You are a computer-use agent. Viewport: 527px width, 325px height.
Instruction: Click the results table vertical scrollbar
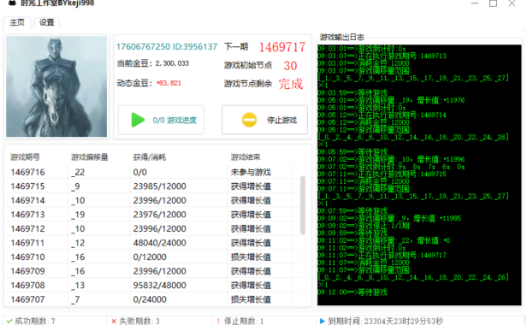coord(303,205)
